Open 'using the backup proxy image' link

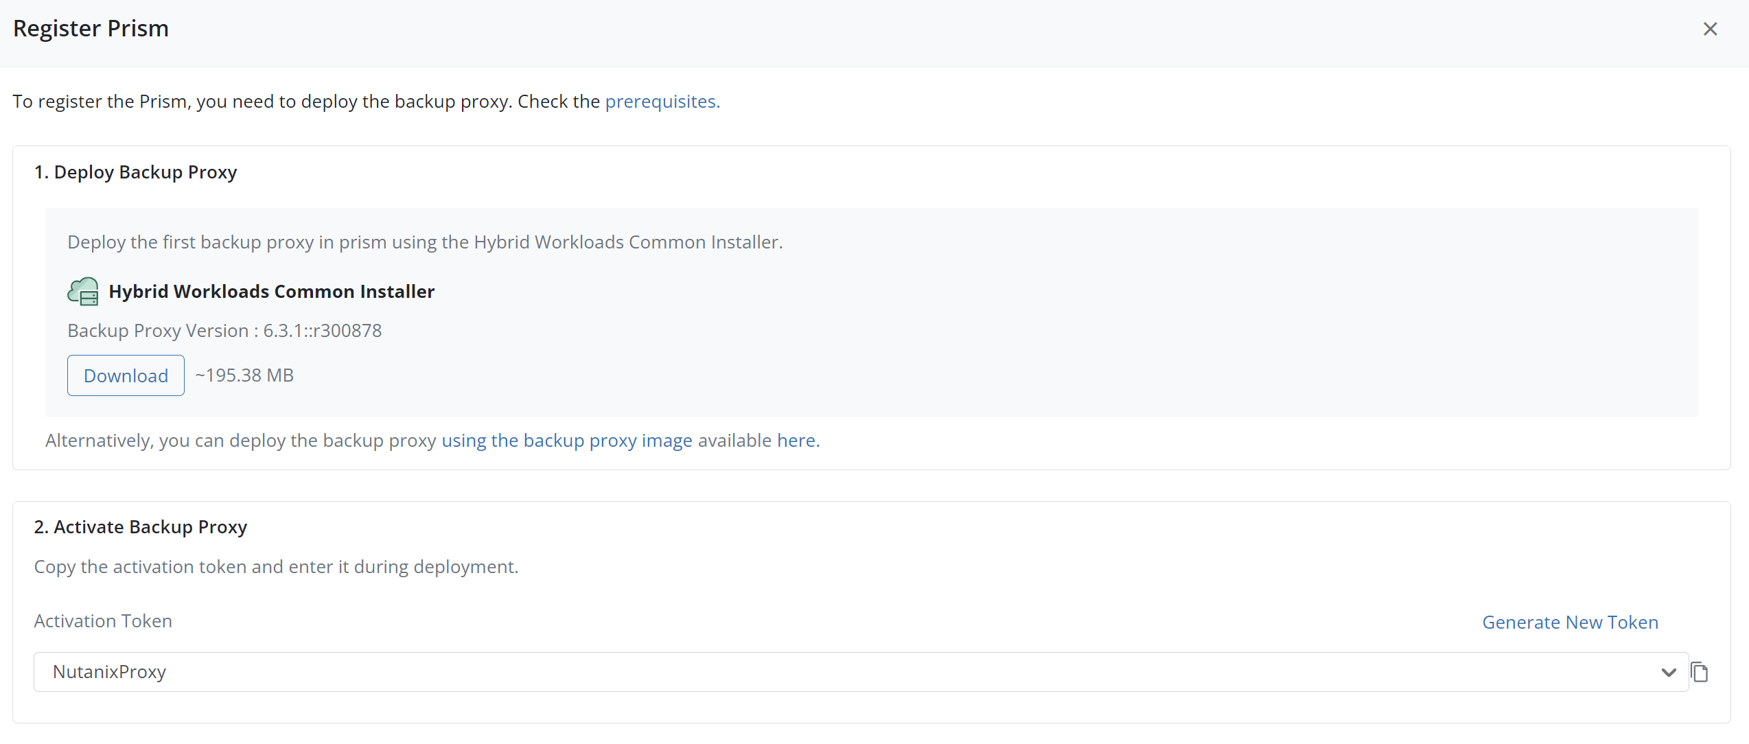coord(566,441)
